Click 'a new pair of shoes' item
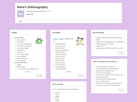Viewport: 137px width, 102px height. point(22,58)
